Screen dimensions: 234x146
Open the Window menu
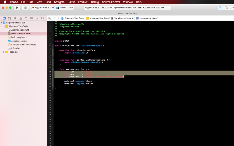coord(128,2)
